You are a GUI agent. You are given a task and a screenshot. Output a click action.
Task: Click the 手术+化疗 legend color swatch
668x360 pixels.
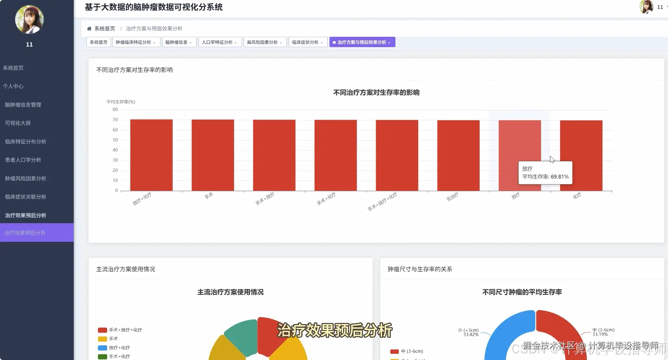[x=102, y=356]
